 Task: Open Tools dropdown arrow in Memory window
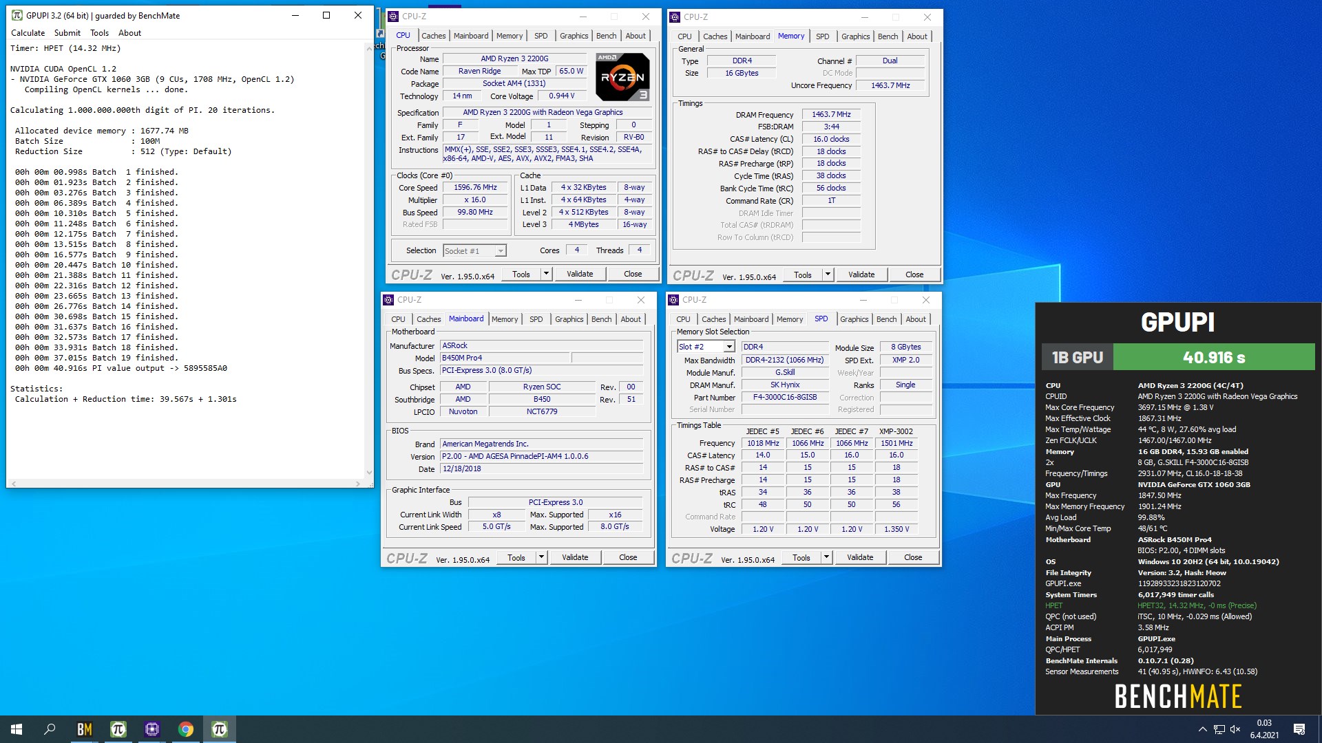pos(828,274)
